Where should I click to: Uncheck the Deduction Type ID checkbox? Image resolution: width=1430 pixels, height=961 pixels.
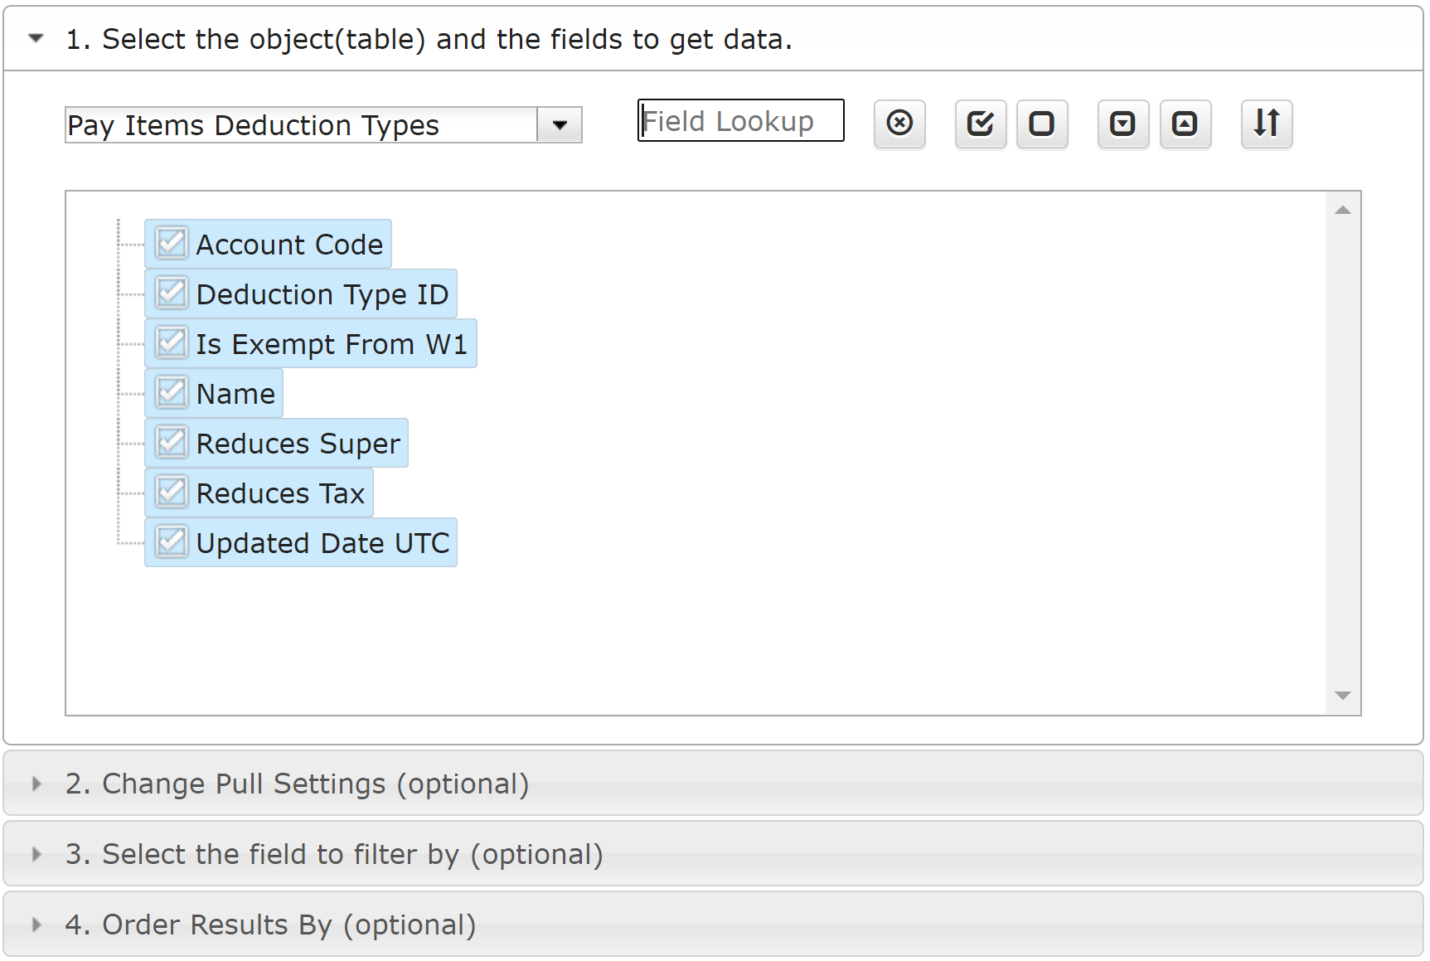(172, 294)
